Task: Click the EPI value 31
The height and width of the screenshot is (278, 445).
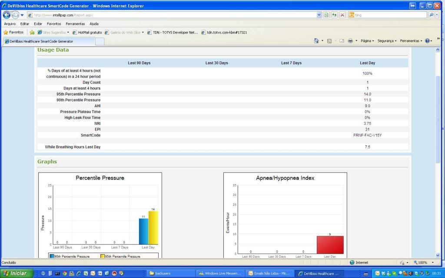Action: click(367, 129)
